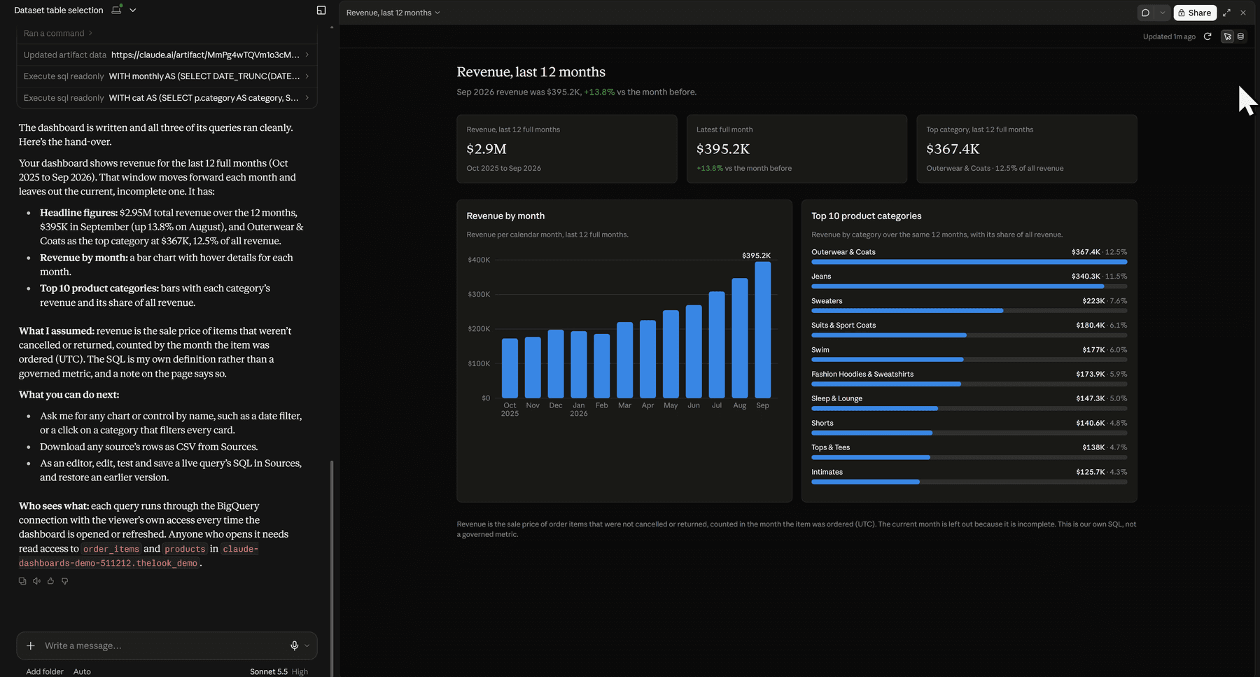Close the artifact panel
Image resolution: width=1260 pixels, height=677 pixels.
pos(1243,13)
